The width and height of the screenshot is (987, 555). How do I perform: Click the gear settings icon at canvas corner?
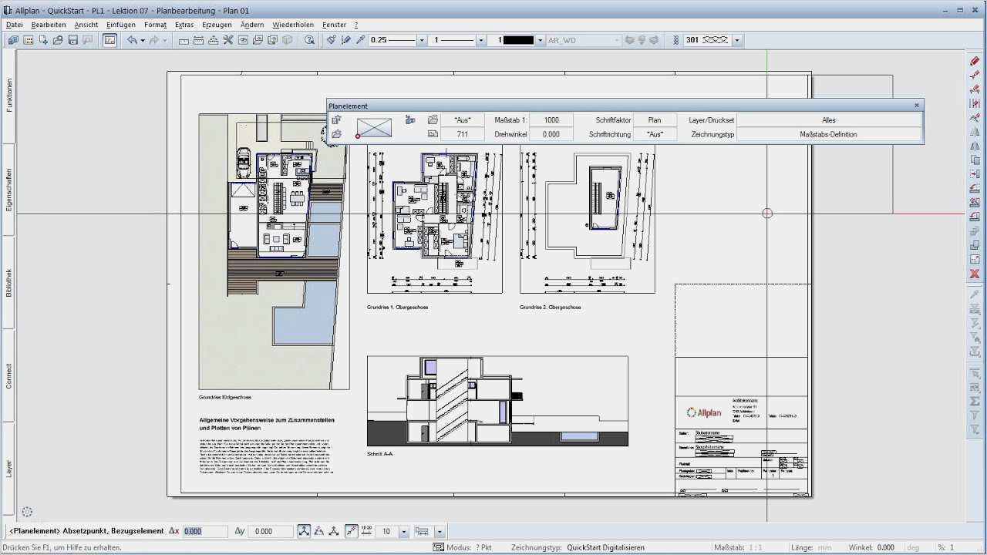click(x=27, y=512)
